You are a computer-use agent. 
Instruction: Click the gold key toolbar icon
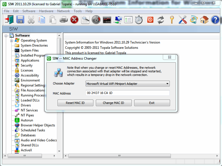coord(172,20)
